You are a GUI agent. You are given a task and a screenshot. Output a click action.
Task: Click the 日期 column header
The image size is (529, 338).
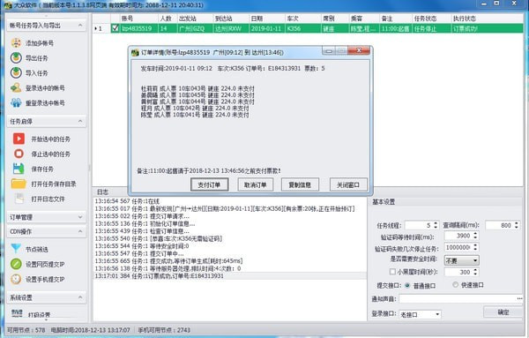point(267,19)
